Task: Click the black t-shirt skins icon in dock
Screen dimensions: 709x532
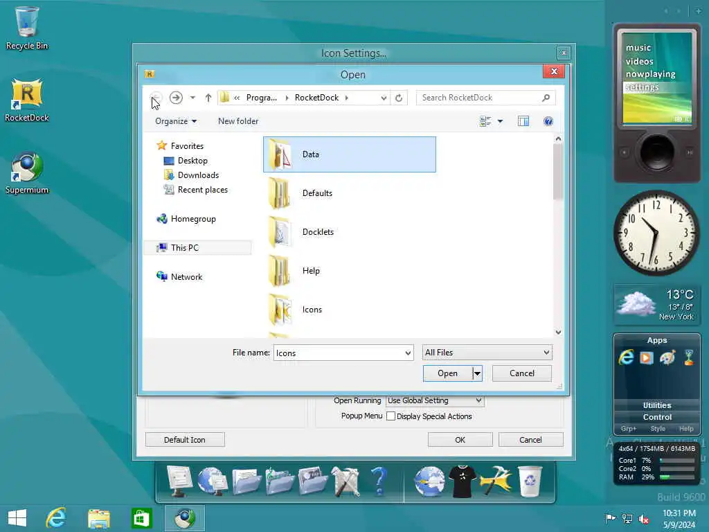Action: (x=462, y=482)
